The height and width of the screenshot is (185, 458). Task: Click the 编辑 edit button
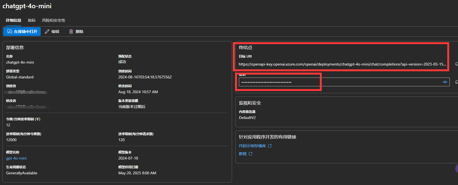coord(52,32)
